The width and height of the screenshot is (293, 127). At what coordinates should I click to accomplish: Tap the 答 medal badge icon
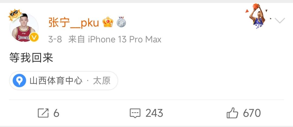tap(121, 22)
